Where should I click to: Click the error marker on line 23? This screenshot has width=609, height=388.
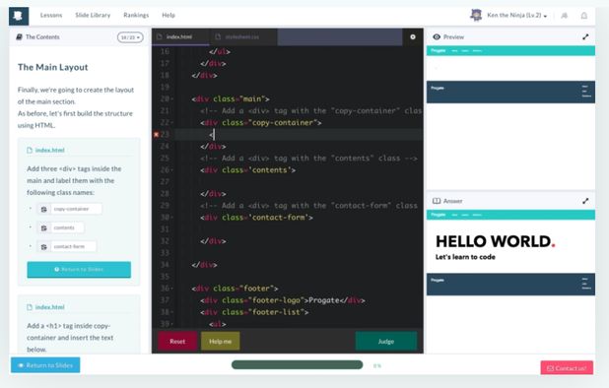pyautogui.click(x=156, y=134)
